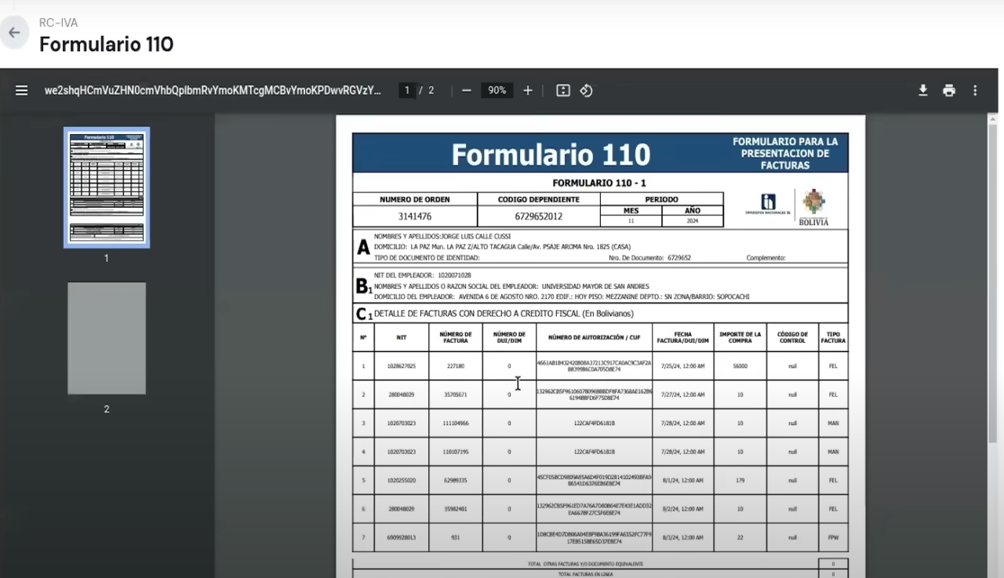The image size is (1004, 578).
Task: Zoom out using the minus icon
Action: [466, 90]
